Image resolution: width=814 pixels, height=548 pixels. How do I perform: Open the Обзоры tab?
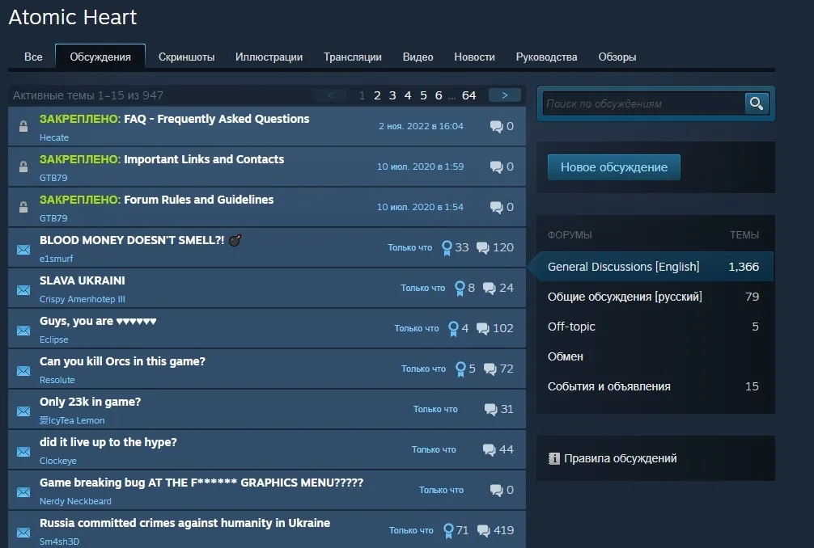pyautogui.click(x=617, y=57)
